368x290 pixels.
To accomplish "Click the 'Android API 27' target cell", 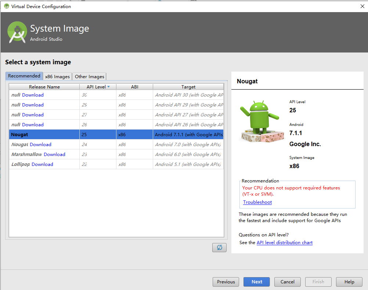I will (188, 115).
